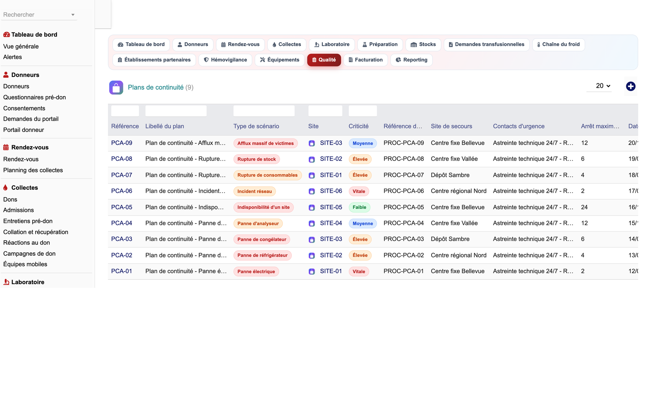Viewport: 652px width, 403px height.
Task: Click the Faible criticité badge
Action: 359,208
